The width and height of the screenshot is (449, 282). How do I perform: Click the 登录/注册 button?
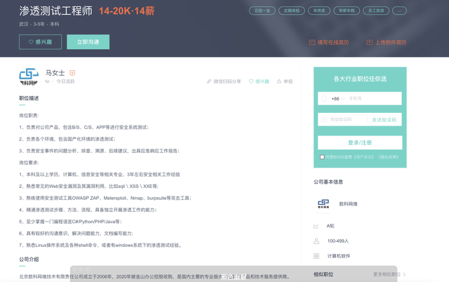[360, 142]
